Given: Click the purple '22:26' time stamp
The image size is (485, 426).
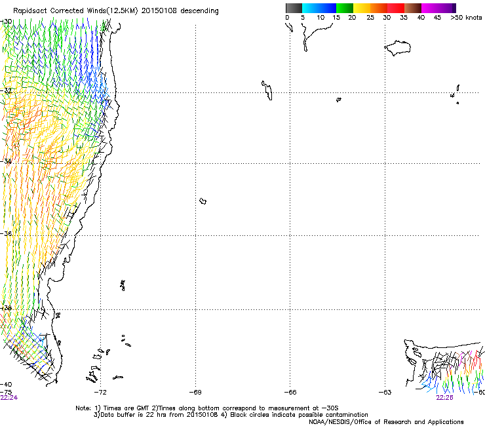Looking at the screenshot, I should pos(444,398).
